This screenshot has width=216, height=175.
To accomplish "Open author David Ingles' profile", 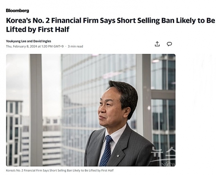I will click(x=43, y=41).
